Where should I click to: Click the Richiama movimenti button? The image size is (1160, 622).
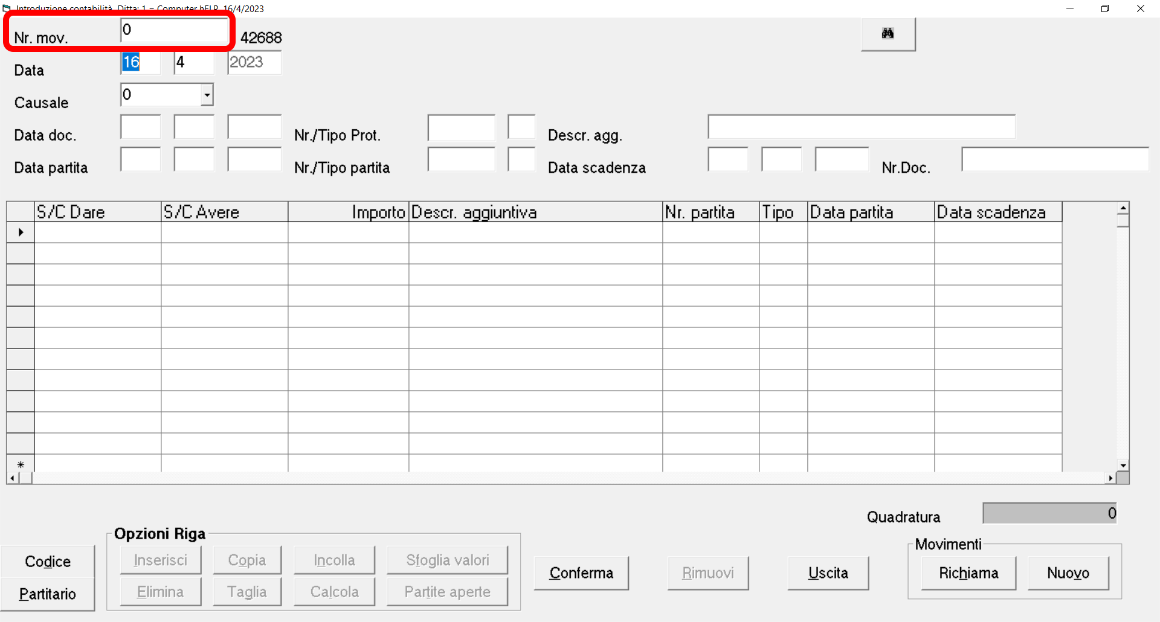click(x=968, y=573)
